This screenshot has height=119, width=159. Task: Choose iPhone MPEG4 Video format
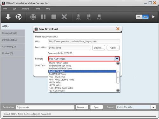tap(82, 63)
